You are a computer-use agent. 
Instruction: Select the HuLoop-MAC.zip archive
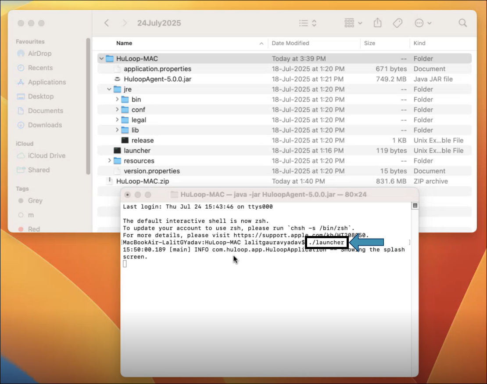(x=143, y=181)
